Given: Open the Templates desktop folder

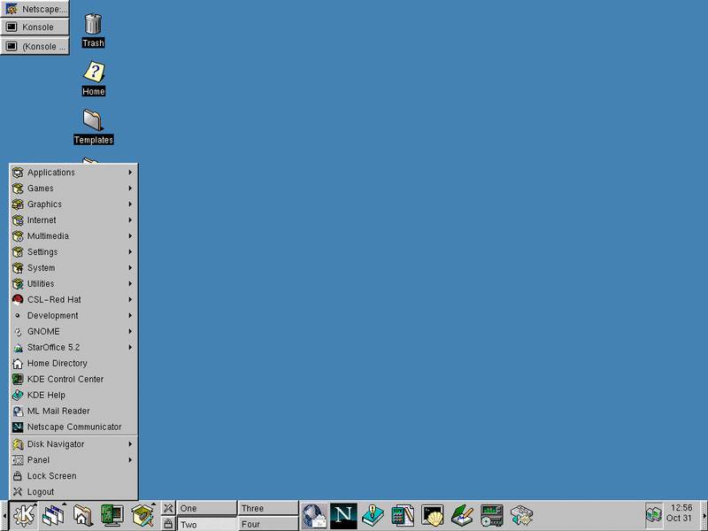Looking at the screenshot, I should coord(94,127).
